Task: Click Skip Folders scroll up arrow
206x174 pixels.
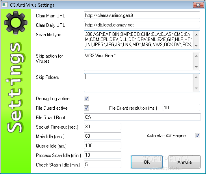Action: pyautogui.click(x=196, y=77)
